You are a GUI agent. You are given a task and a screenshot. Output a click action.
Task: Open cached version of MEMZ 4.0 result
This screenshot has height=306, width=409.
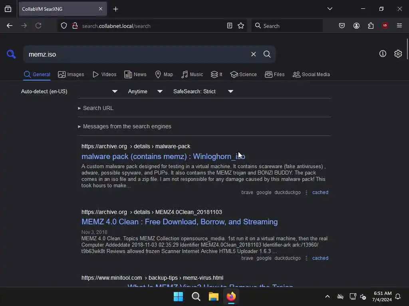coord(320,258)
